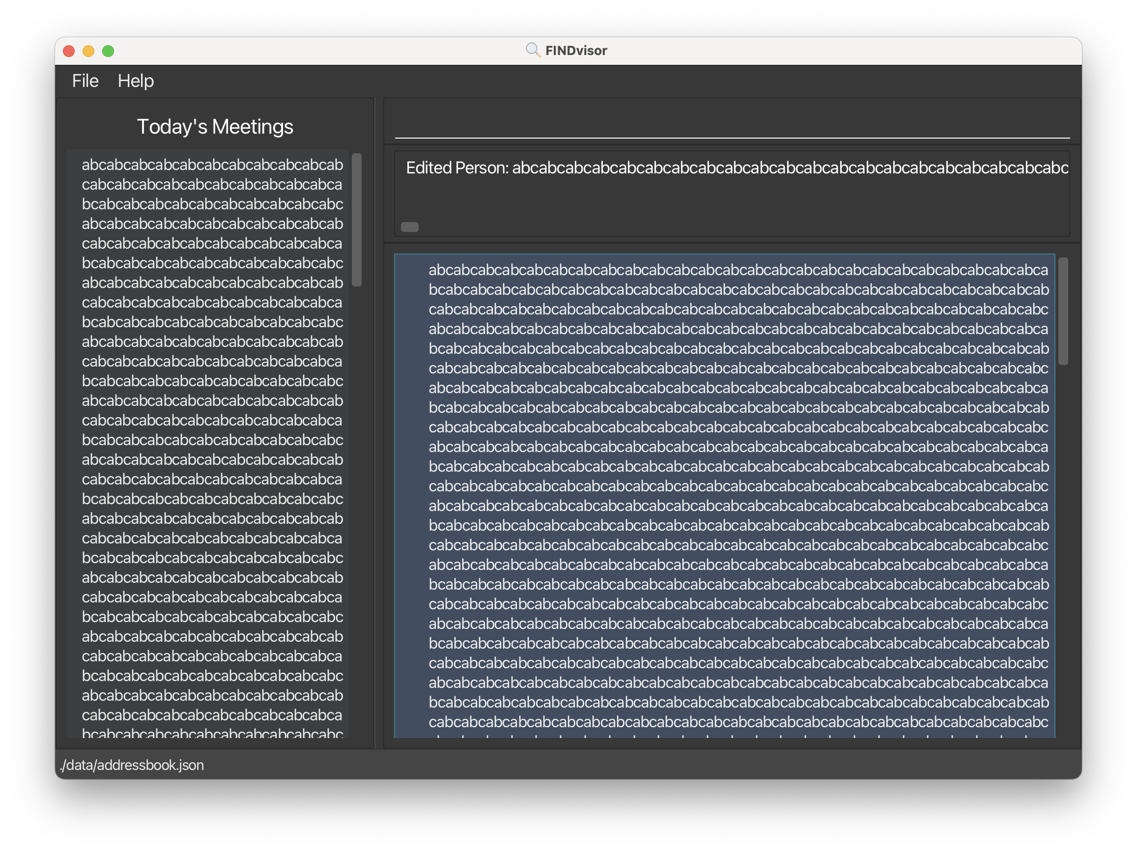Click the divider between meetings and person panels
Viewport: 1137px width, 852px height.
click(379, 423)
